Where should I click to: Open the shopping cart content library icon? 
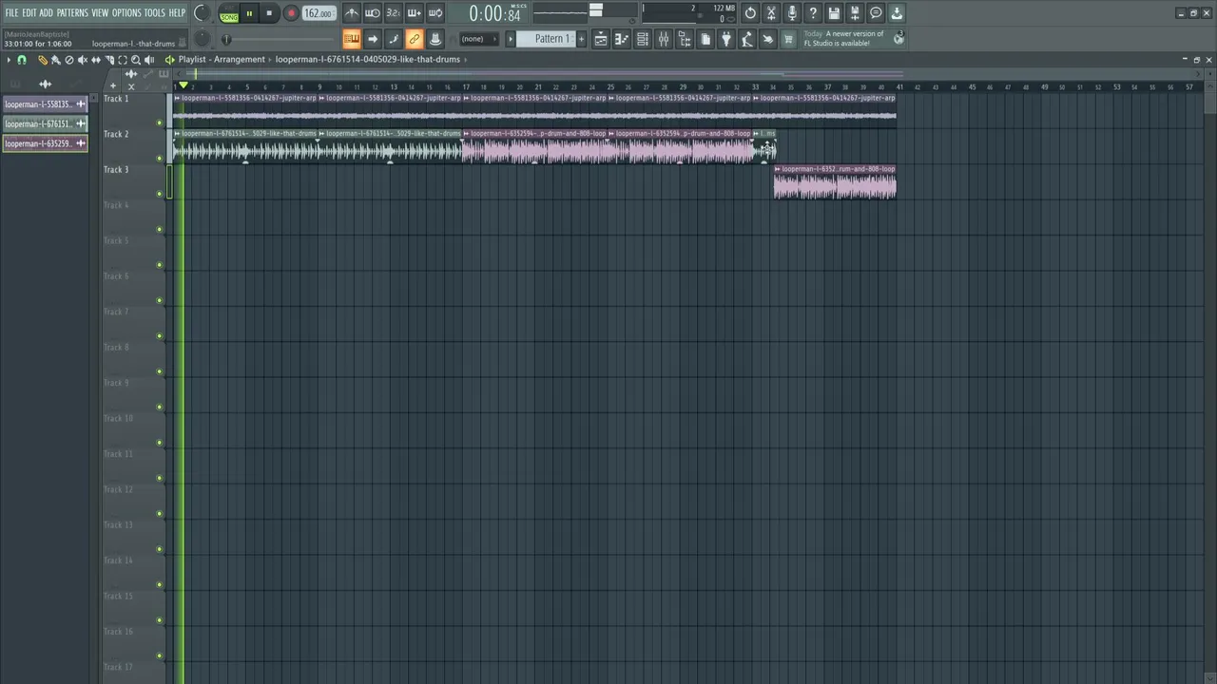[x=788, y=39]
